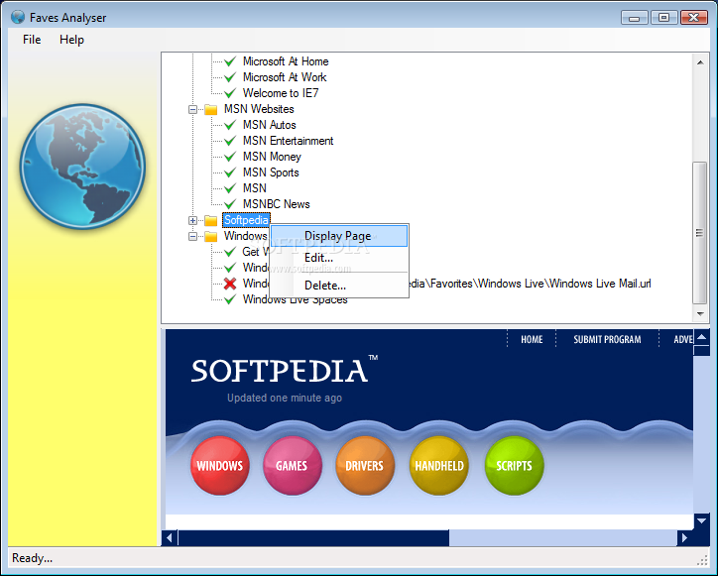Click browser preview scroll left arrow
This screenshot has width=718, height=576.
pyautogui.click(x=170, y=537)
